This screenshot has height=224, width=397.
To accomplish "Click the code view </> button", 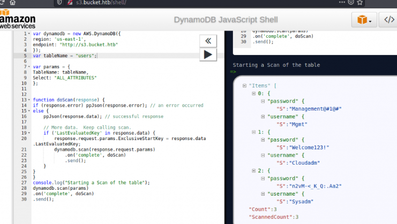I will coord(388,19).
